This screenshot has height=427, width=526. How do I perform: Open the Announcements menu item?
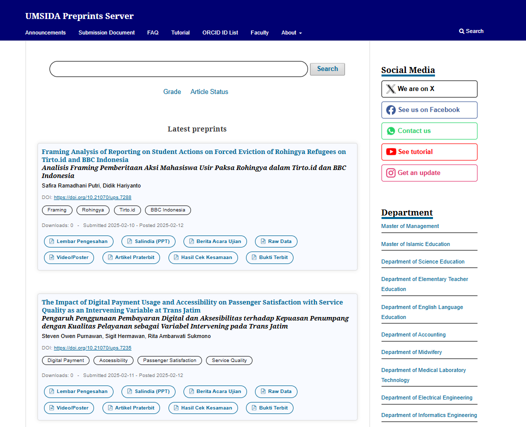click(45, 32)
